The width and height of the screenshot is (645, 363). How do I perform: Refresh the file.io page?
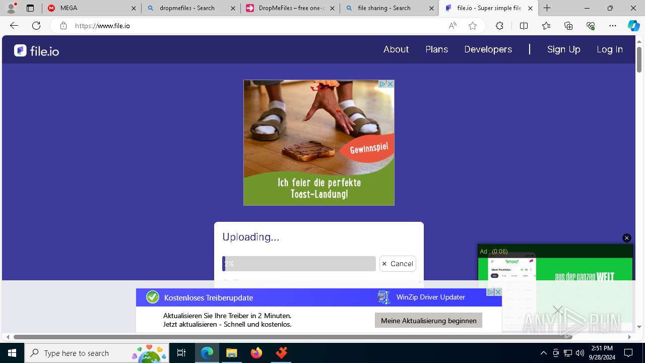point(36,26)
